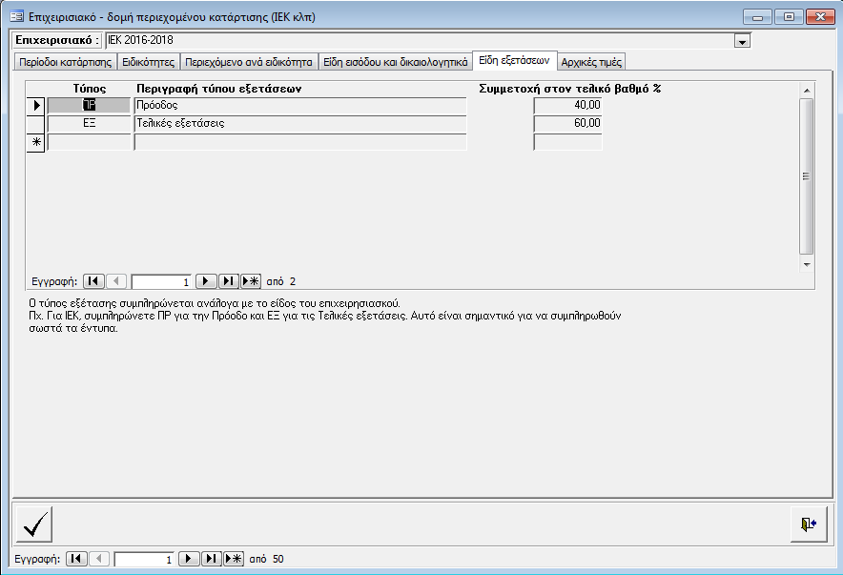
Task: Go to first record in main form navigator
Action: (76, 560)
